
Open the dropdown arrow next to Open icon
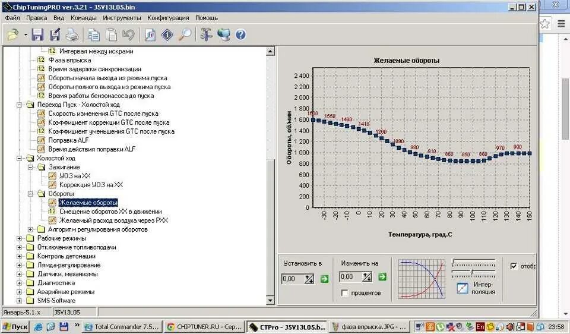26,35
